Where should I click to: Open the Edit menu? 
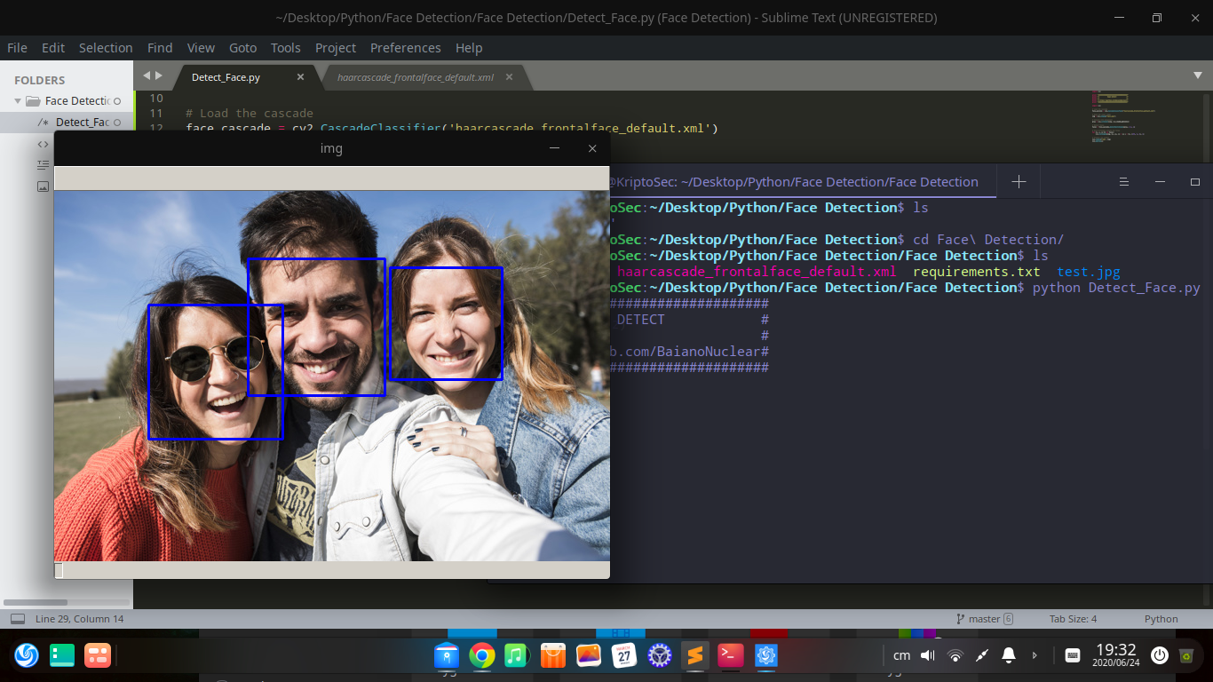click(53, 48)
